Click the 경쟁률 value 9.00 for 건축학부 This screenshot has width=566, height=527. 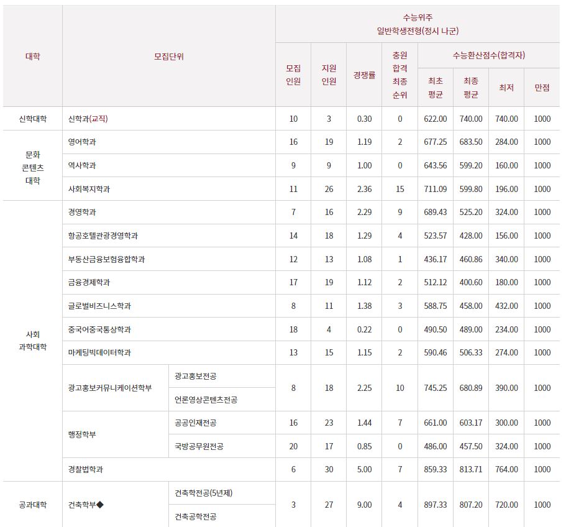364,505
